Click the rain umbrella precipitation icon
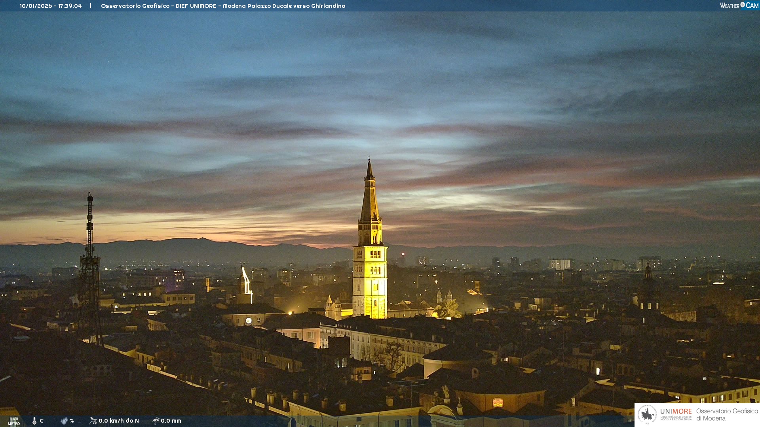Image resolution: width=760 pixels, height=427 pixels. pyautogui.click(x=156, y=421)
